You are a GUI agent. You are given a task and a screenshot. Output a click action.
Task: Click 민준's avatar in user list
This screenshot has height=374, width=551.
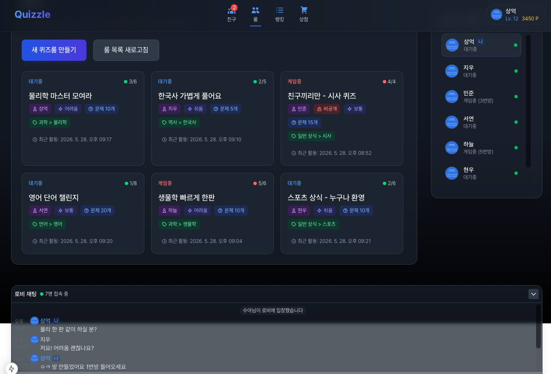(452, 97)
